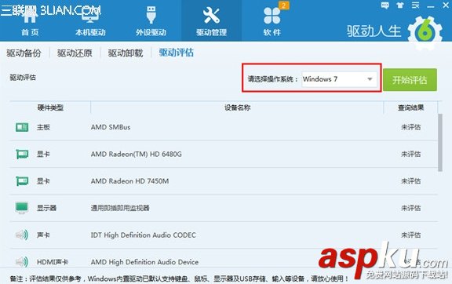Select the 驱动管理 wrench tools icon
This screenshot has height=284, width=452.
pos(211,16)
